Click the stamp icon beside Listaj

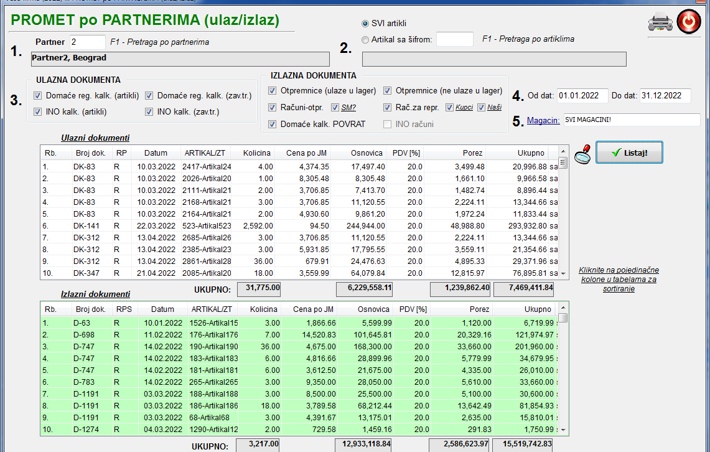point(583,154)
